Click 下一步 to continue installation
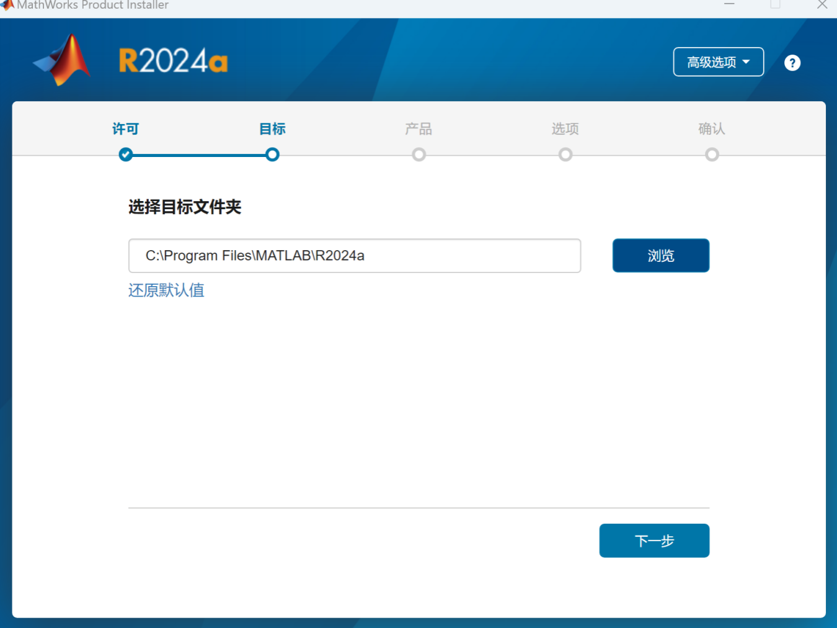 (x=654, y=541)
